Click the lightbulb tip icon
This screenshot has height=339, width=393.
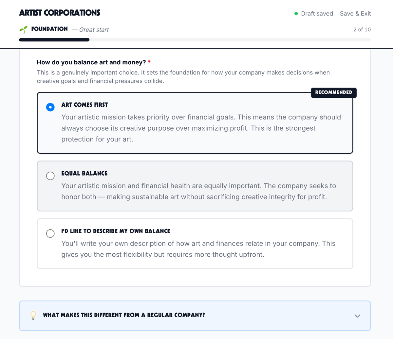point(33,315)
